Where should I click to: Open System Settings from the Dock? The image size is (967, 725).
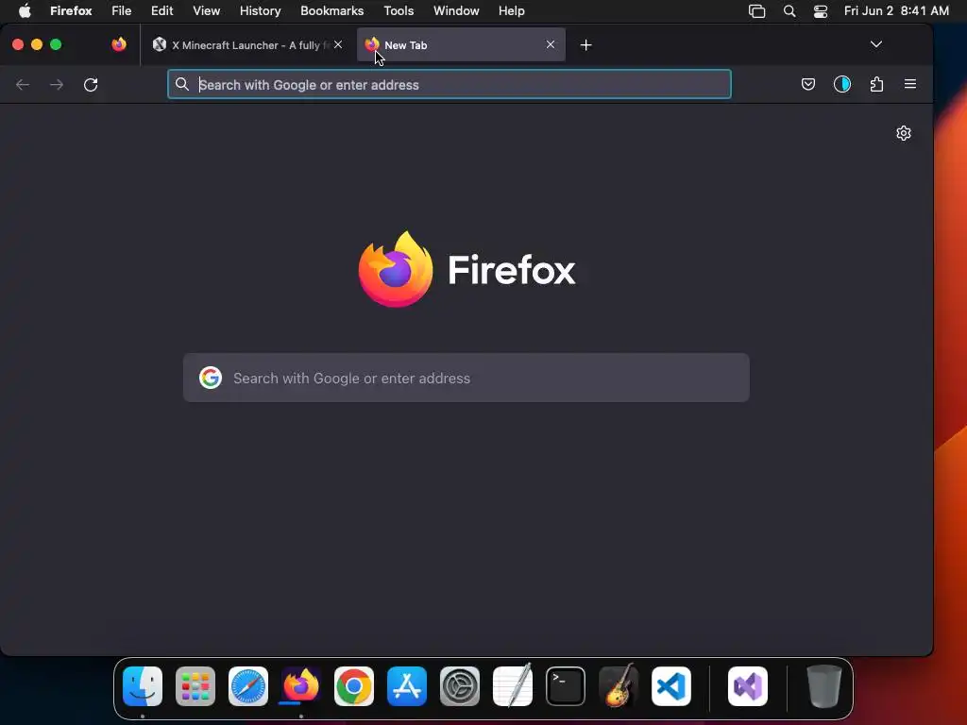(x=460, y=686)
